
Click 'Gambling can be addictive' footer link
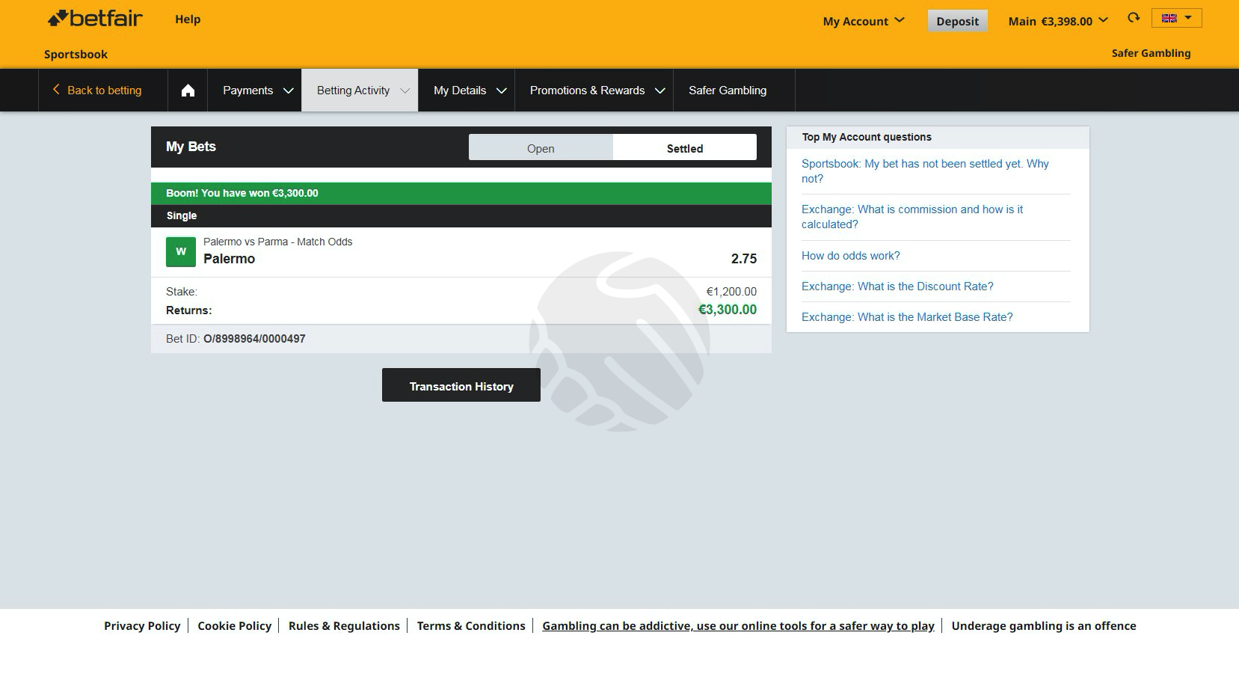coord(738,625)
